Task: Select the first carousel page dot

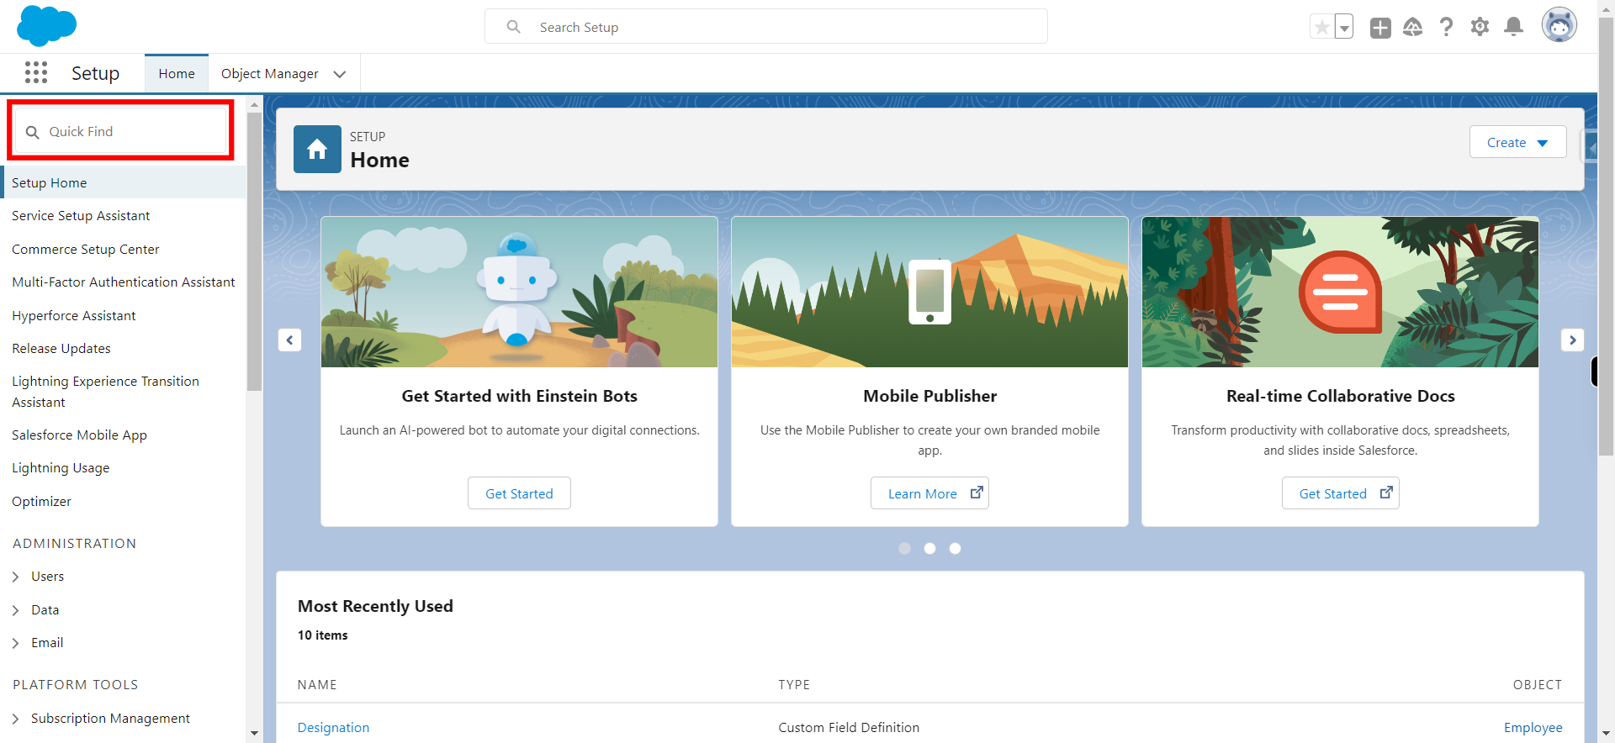Action: [x=904, y=548]
